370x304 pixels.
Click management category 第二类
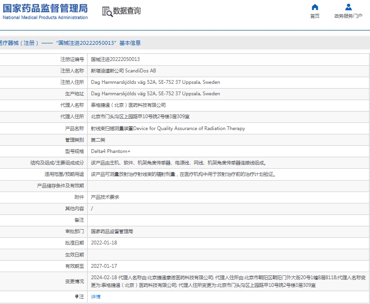98,140
